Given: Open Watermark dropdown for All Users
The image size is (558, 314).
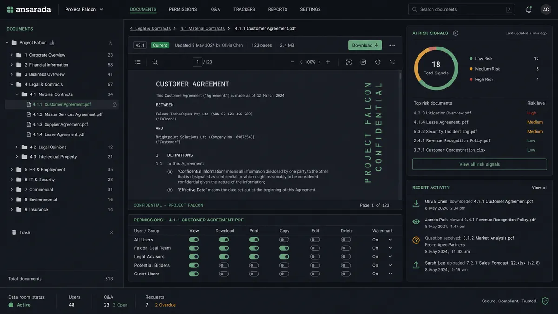Looking at the screenshot, I should (390, 240).
